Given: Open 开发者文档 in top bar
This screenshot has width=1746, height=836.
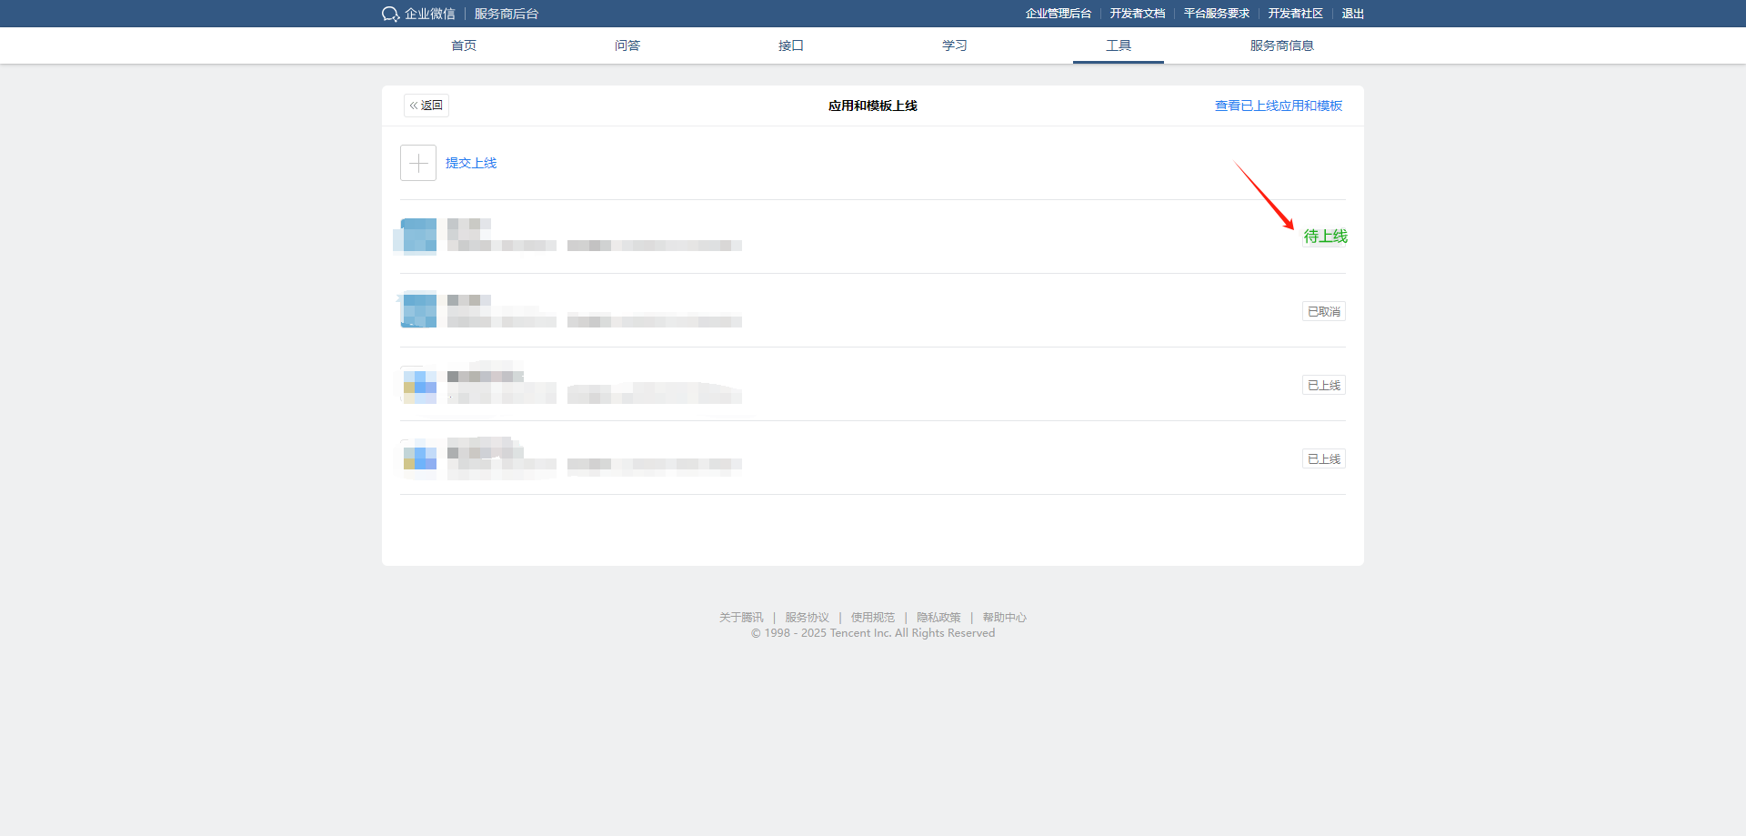Looking at the screenshot, I should coord(1137,14).
